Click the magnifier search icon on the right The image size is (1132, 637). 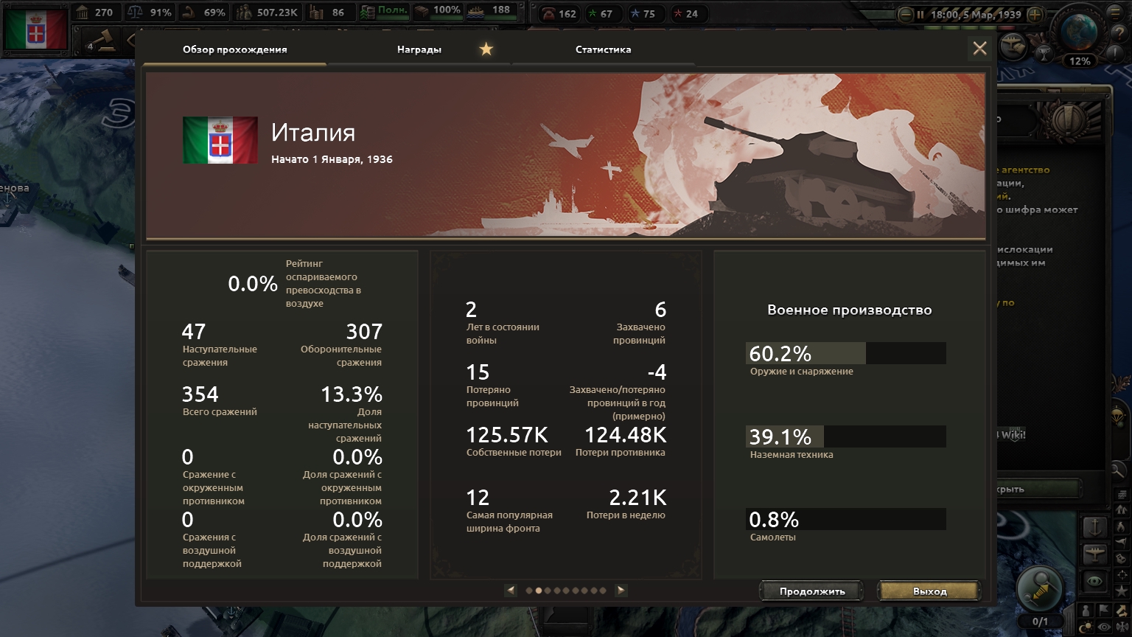click(x=1117, y=470)
